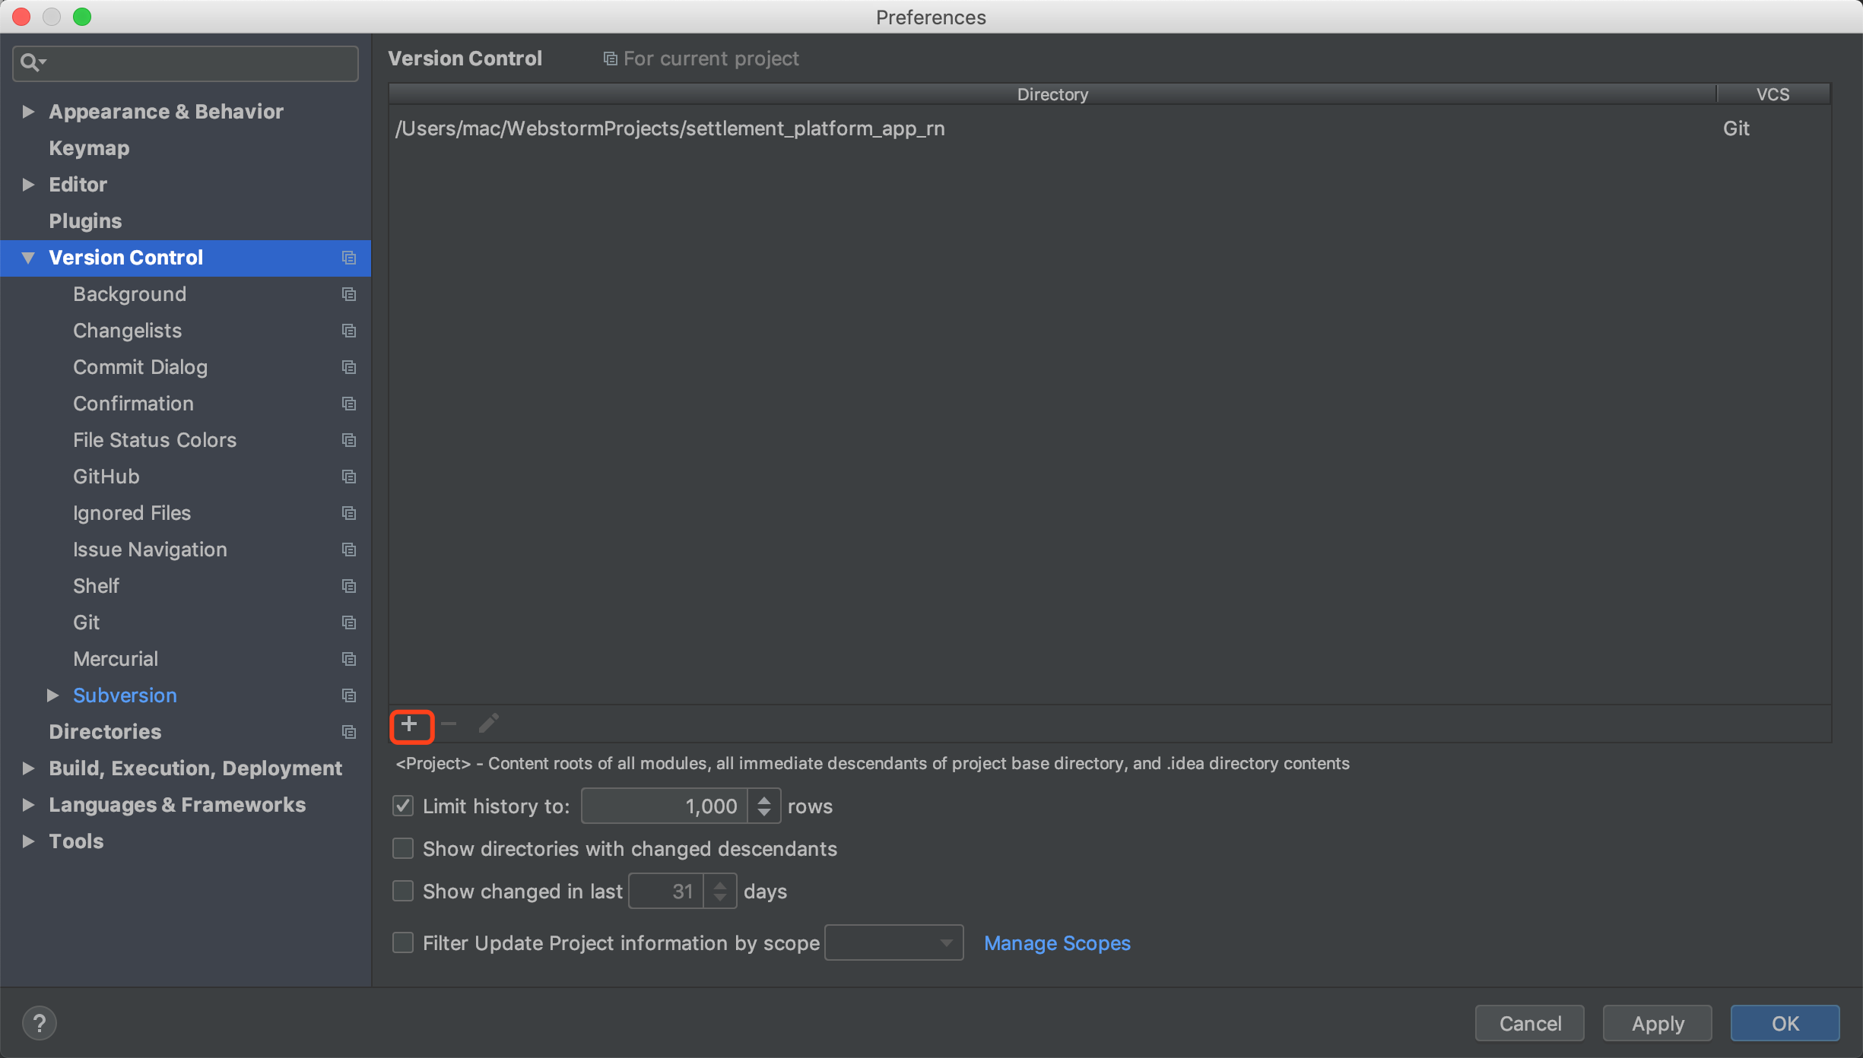The image size is (1863, 1058).
Task: Click the Manage Scopes link
Action: click(1056, 942)
